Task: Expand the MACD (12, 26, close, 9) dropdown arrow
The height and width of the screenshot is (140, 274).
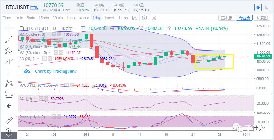Action: pos(61,85)
